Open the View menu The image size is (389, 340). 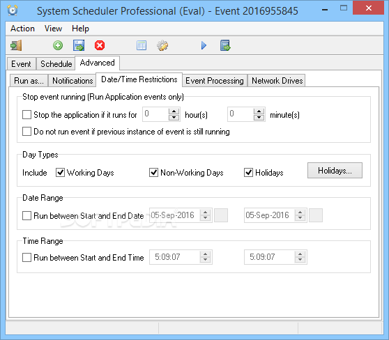(x=53, y=29)
